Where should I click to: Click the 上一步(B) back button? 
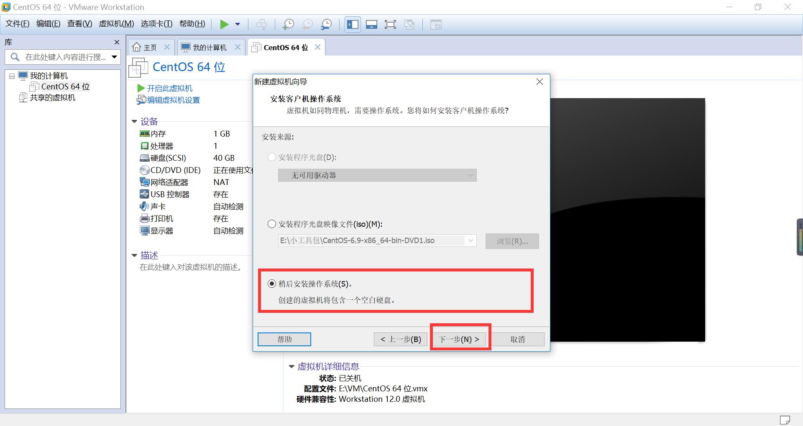point(401,340)
